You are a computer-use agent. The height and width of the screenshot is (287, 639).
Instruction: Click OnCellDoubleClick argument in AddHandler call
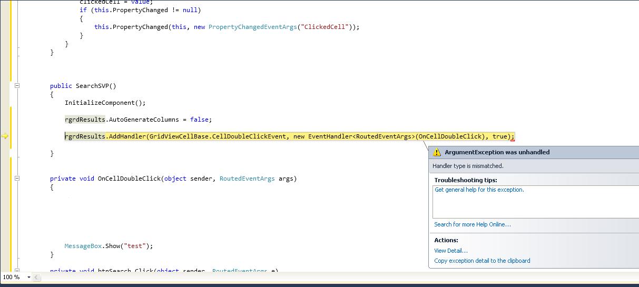450,136
